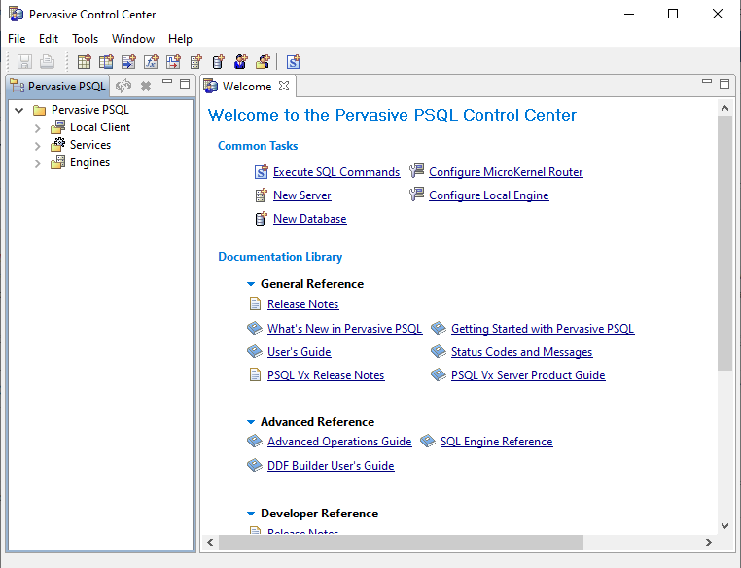741x568 pixels.
Task: Click the New Group toolbar icon
Action: click(x=263, y=62)
